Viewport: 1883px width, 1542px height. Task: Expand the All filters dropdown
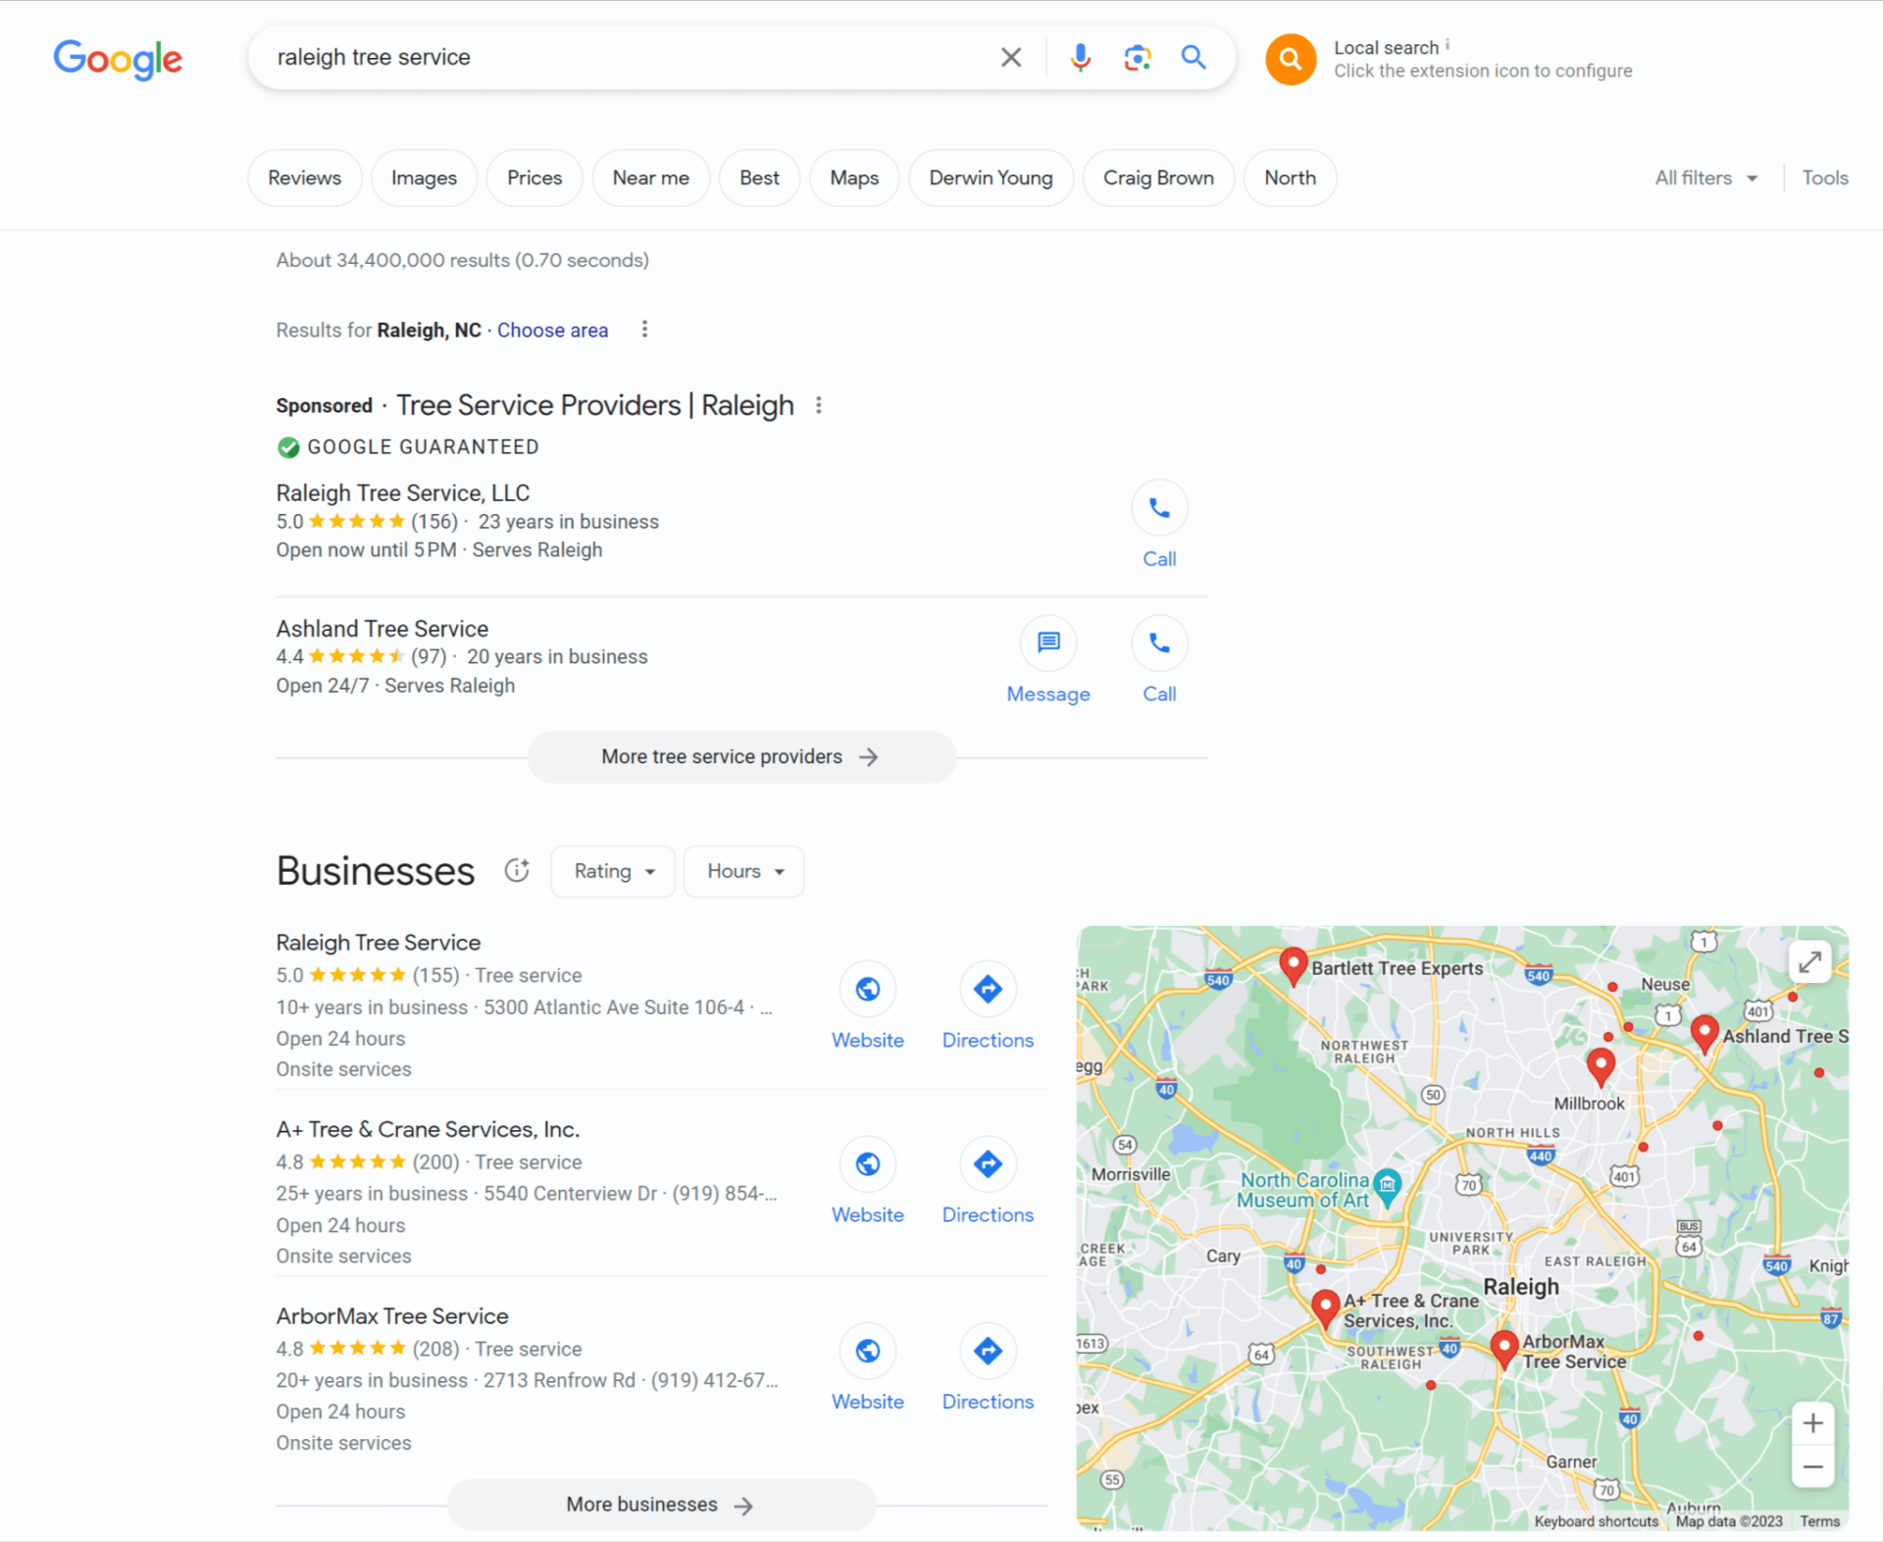coord(1705,178)
